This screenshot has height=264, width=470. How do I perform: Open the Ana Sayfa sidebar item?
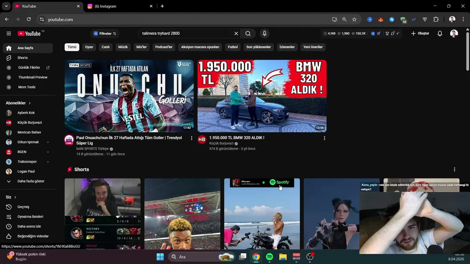28,48
